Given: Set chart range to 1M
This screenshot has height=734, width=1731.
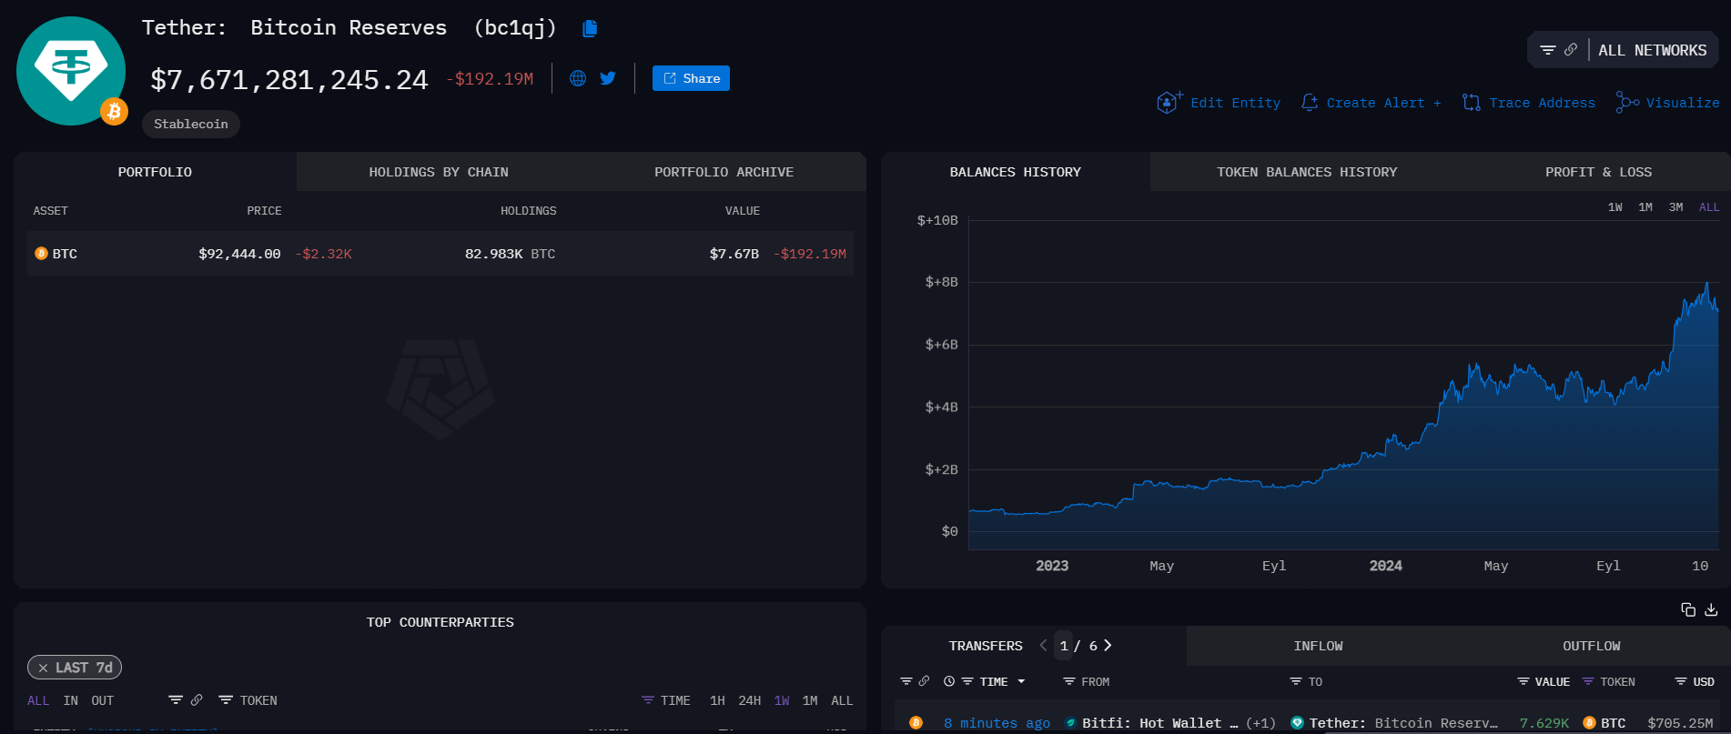Looking at the screenshot, I should coord(1645,207).
